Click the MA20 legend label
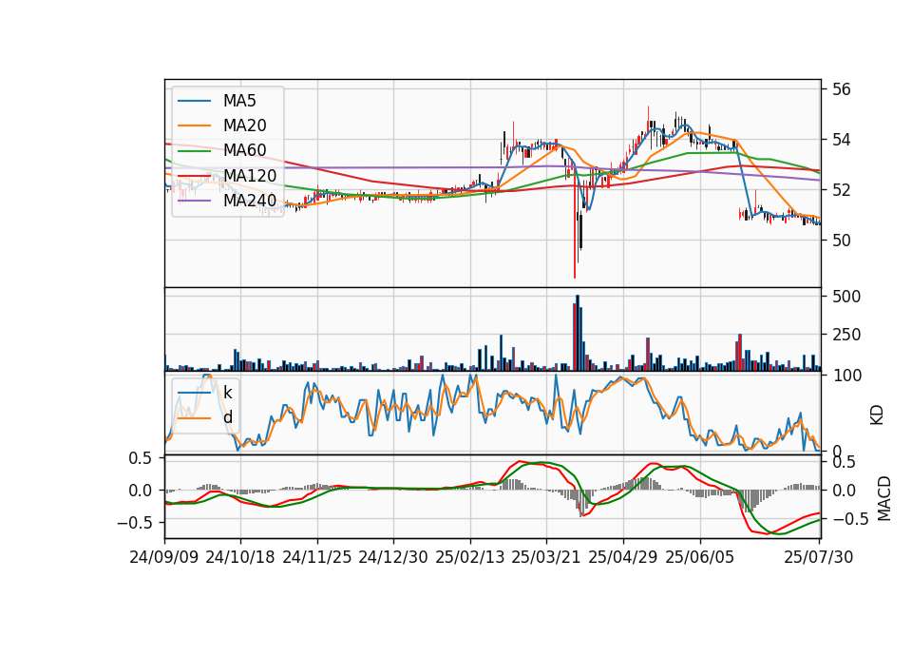Image resolution: width=912 pixels, height=656 pixels. [x=244, y=125]
